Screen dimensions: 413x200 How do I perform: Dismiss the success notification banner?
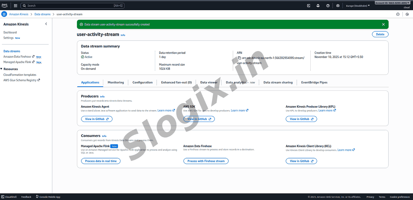(x=383, y=24)
